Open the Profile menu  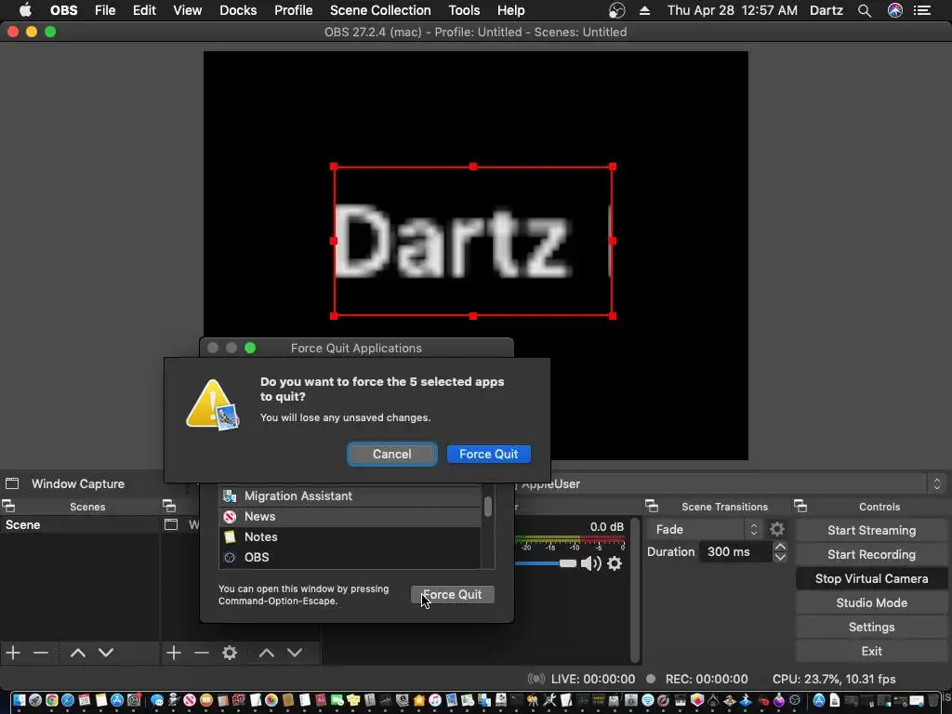[x=293, y=10]
